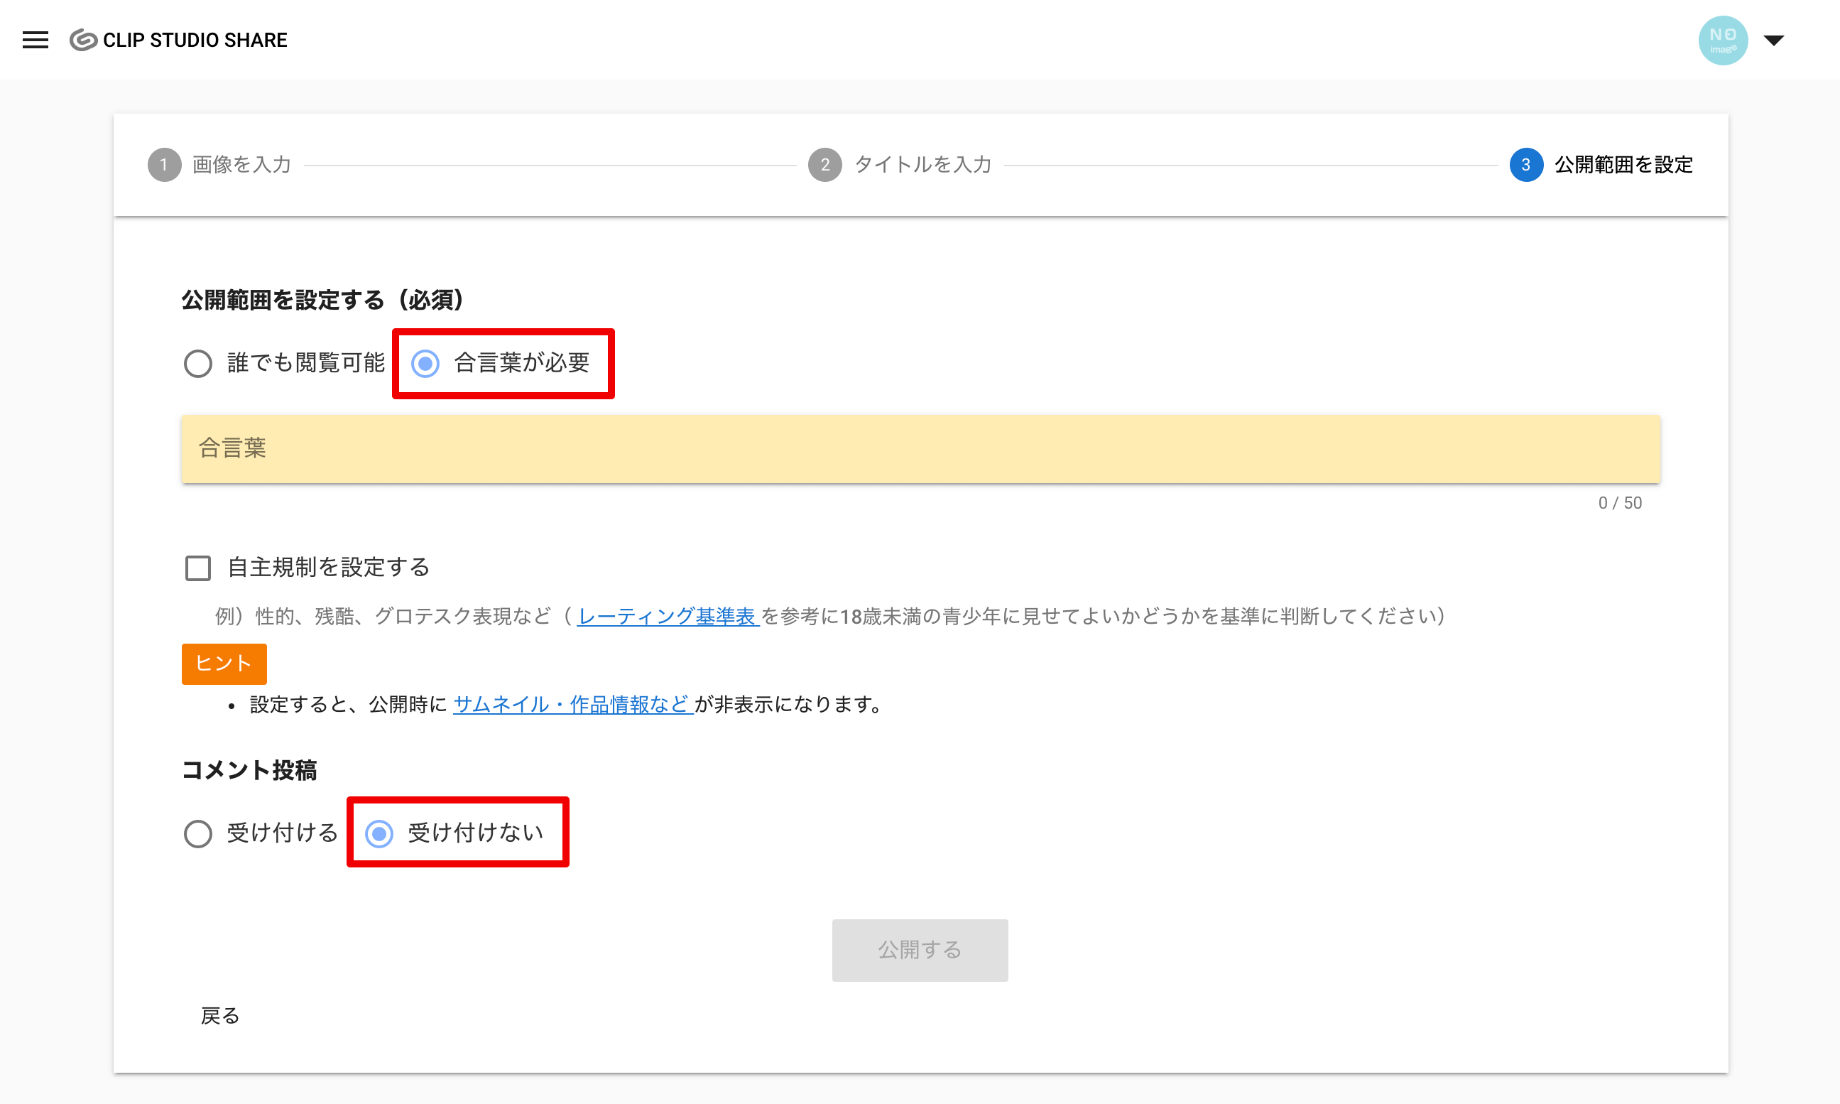Select 受け付ける comment radio button

pos(197,833)
